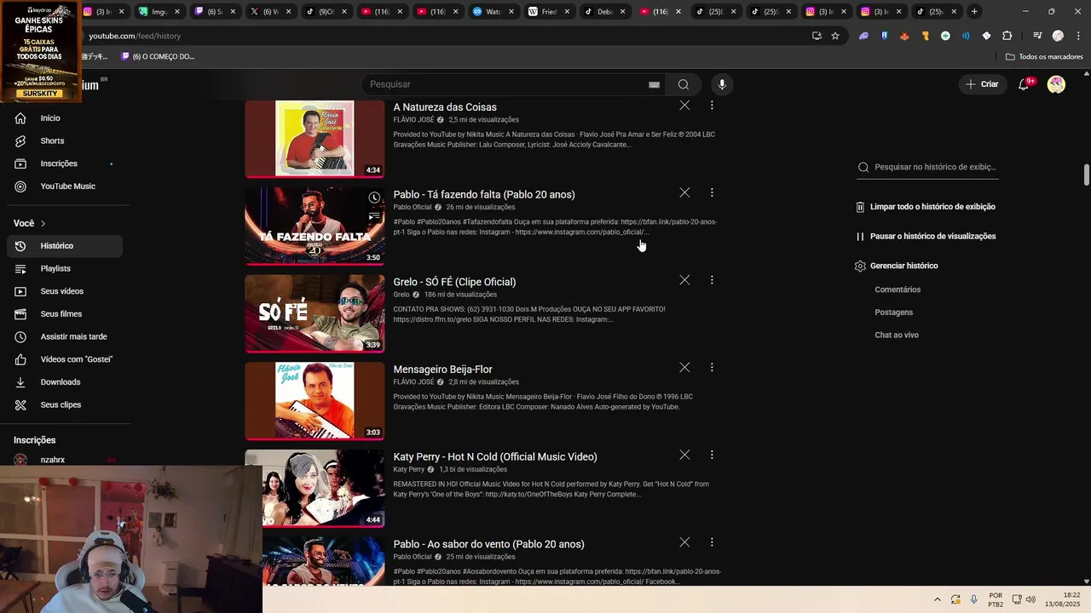Screen dimensions: 1091x613
Task: Remove Mensageiro Beija-Flor from history
Action: pos(684,368)
